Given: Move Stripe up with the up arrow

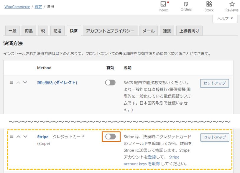Looking at the screenshot, I should coord(18,136).
